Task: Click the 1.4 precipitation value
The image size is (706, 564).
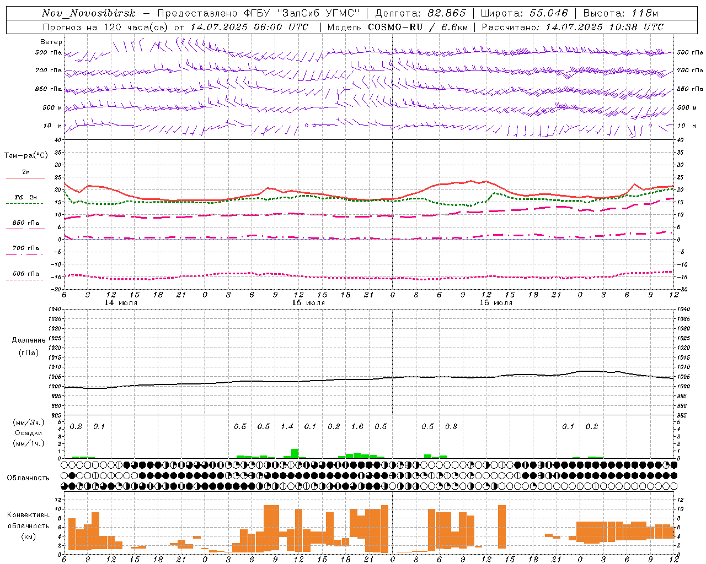Action: pyautogui.click(x=287, y=427)
